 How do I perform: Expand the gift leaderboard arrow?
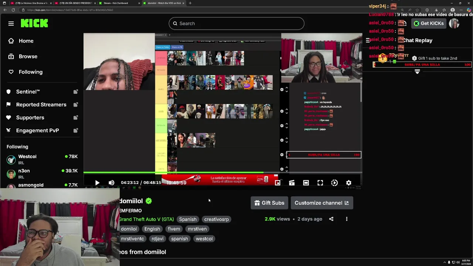417,71
